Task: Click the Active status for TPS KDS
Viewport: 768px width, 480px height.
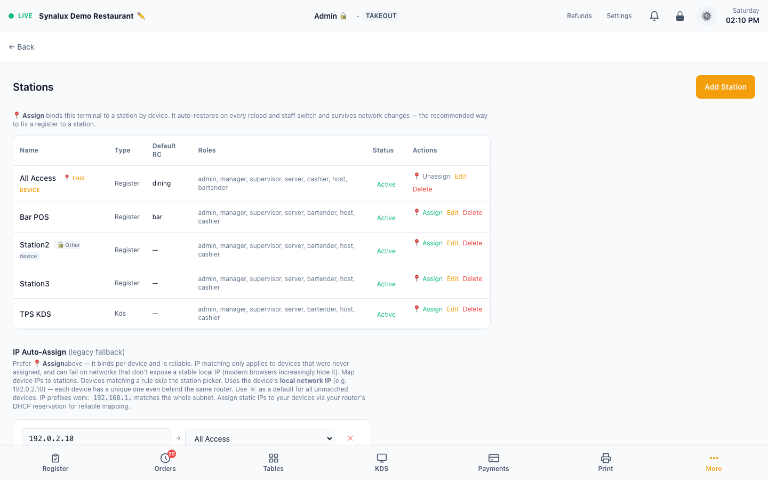Action: 386,315
